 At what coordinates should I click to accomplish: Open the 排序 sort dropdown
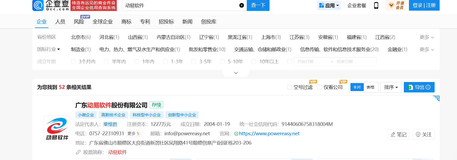391,87
